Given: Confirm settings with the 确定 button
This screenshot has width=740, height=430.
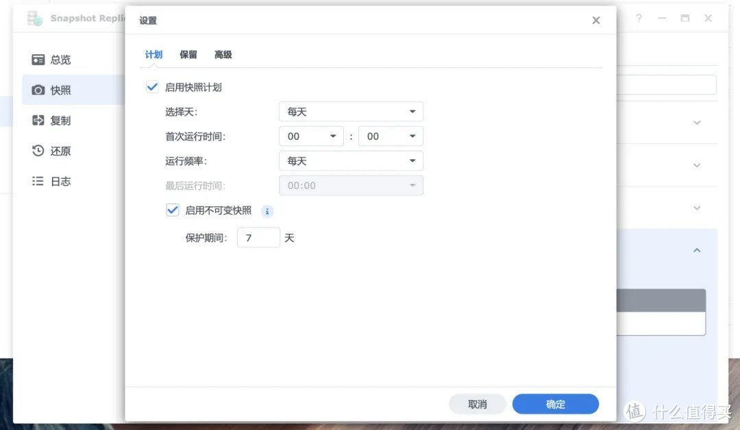Looking at the screenshot, I should pos(555,404).
